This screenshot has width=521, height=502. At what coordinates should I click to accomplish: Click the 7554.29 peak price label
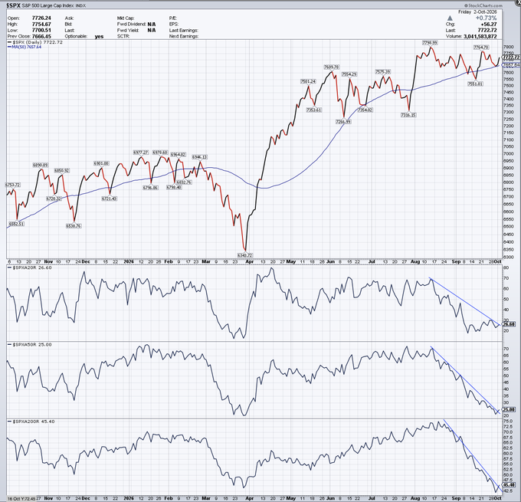(349, 74)
